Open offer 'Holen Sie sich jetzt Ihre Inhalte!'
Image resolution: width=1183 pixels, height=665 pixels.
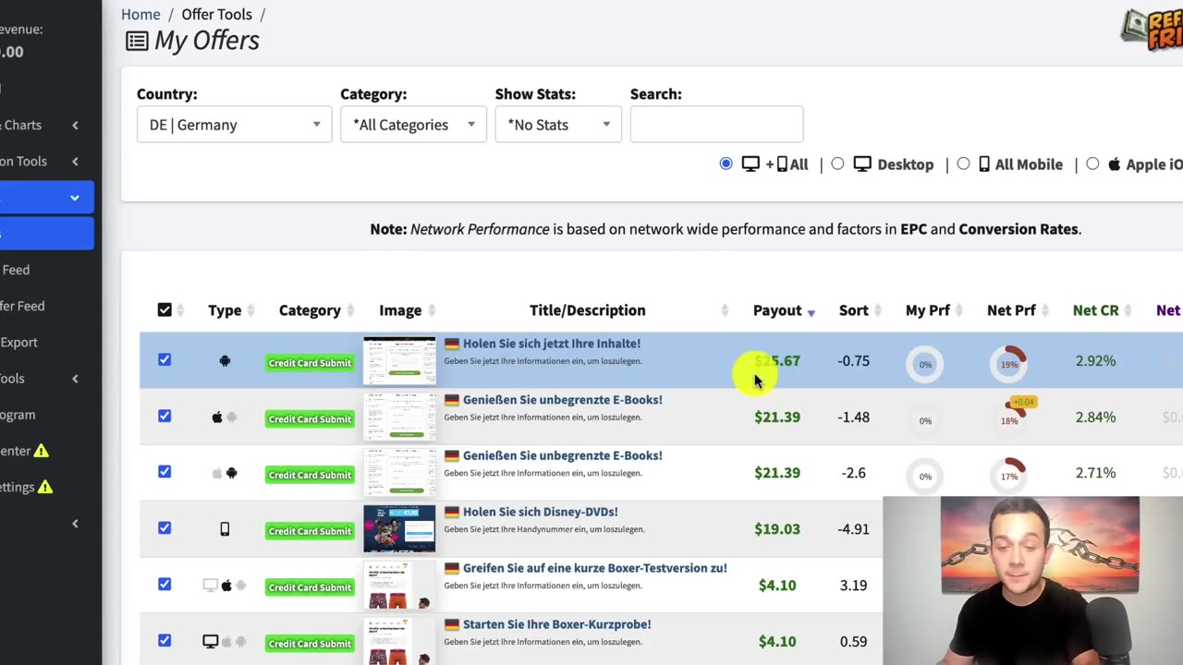point(552,344)
